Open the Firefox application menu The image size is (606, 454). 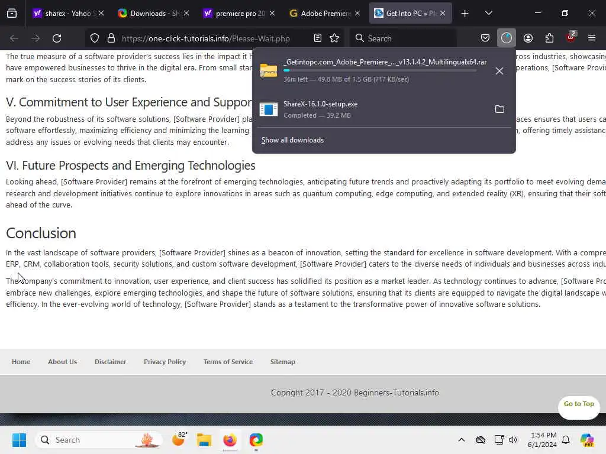592,38
